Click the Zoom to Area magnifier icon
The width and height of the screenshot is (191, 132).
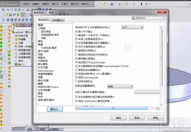[x=12, y=10]
